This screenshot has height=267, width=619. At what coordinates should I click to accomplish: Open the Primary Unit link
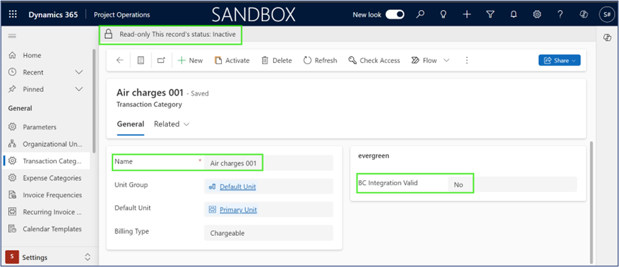pyautogui.click(x=238, y=210)
